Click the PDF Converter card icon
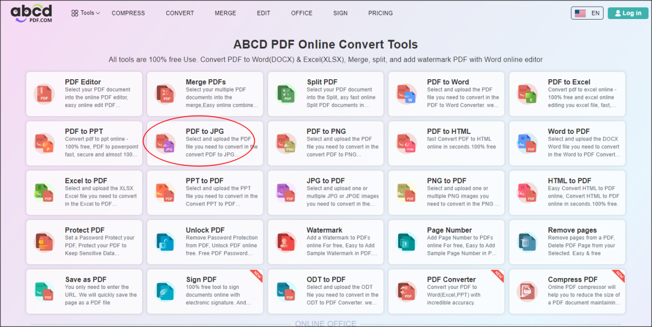 pos(406,291)
